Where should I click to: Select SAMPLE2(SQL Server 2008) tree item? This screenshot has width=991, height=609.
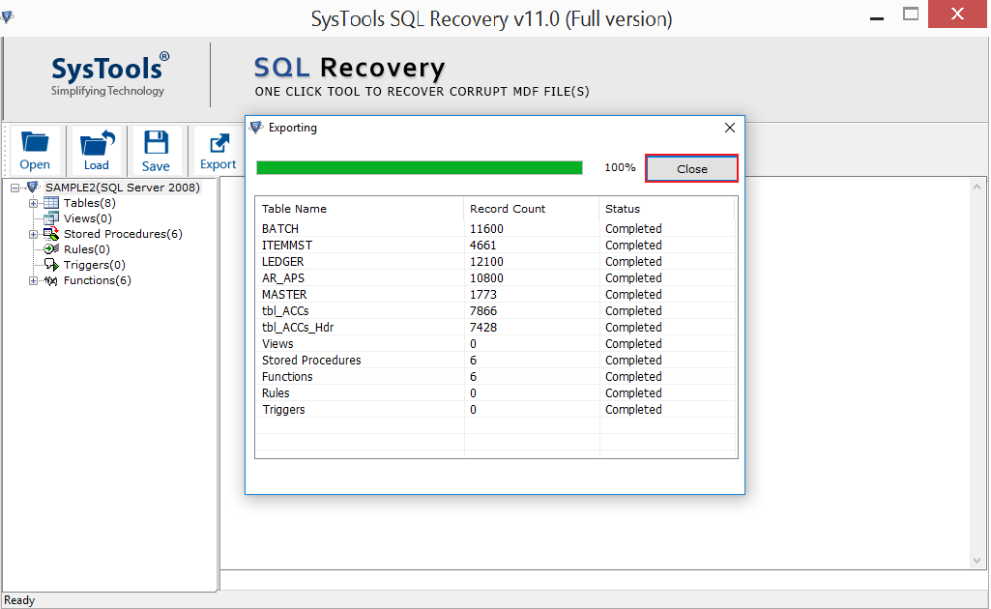(123, 188)
